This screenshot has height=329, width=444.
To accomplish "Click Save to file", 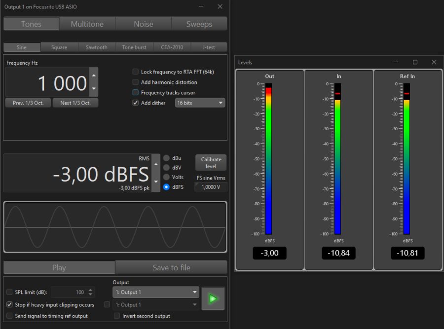I will point(171,267).
